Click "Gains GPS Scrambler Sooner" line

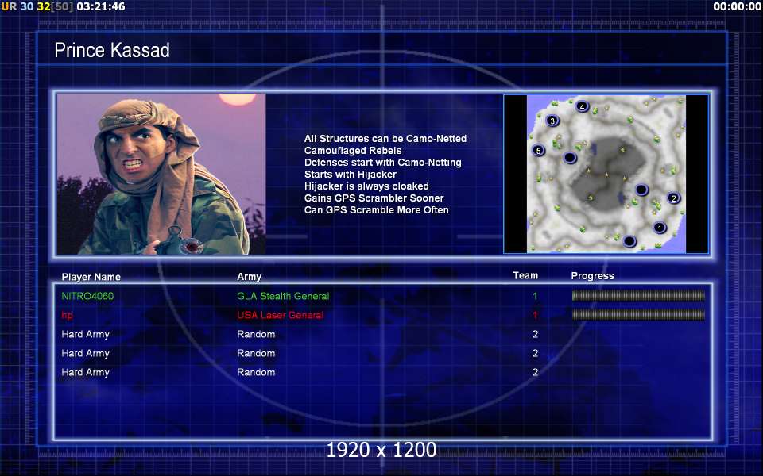pos(374,198)
